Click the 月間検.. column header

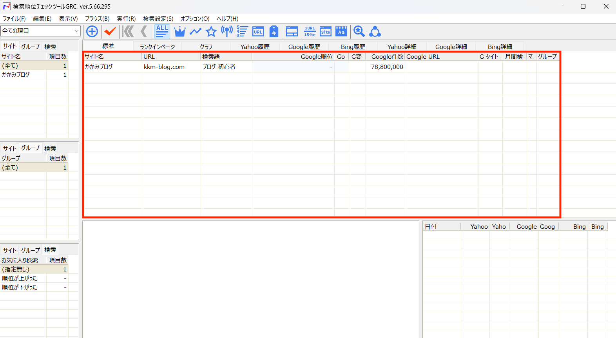[x=515, y=56]
